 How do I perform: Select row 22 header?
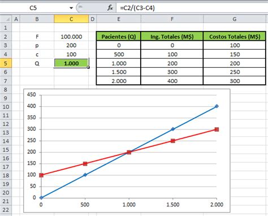[6, 210]
